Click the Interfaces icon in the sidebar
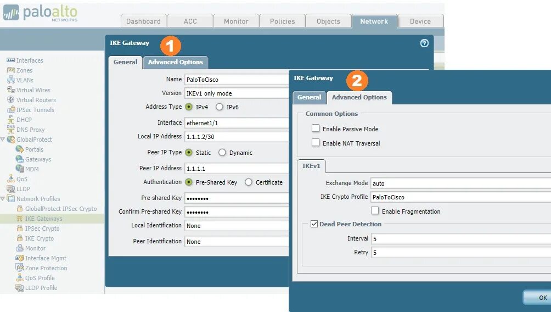The height and width of the screenshot is (312, 551). coord(11,60)
